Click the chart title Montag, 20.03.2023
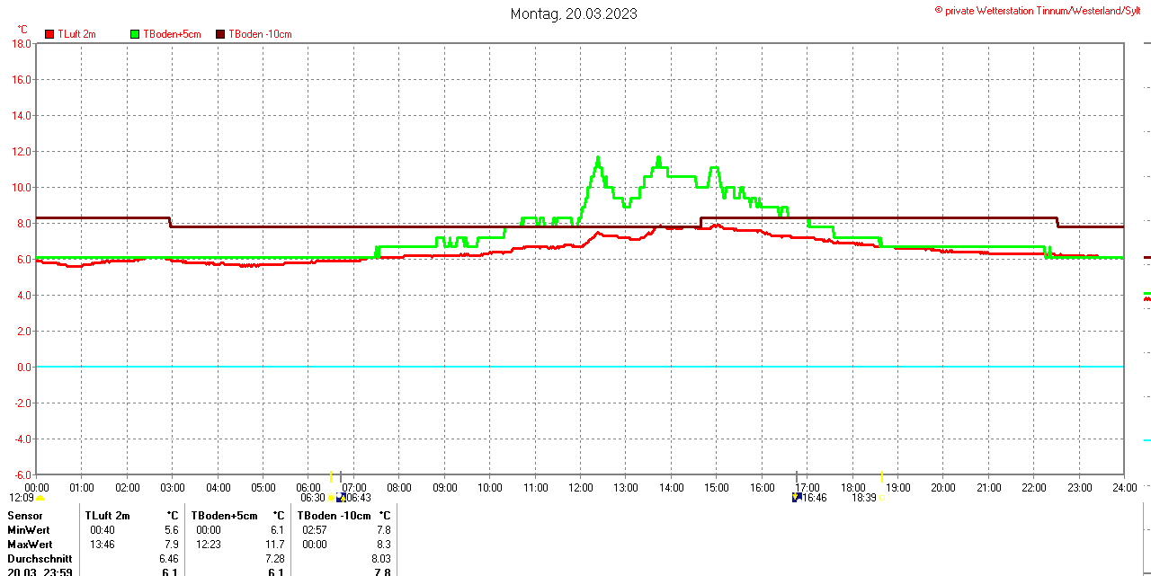The width and height of the screenshot is (1151, 576). point(574,13)
